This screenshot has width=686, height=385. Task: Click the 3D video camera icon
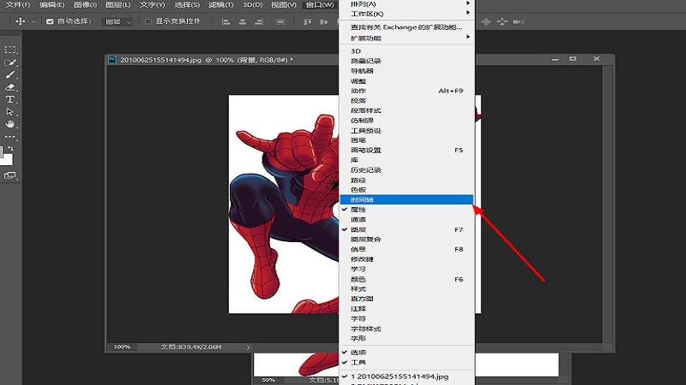click(x=519, y=22)
